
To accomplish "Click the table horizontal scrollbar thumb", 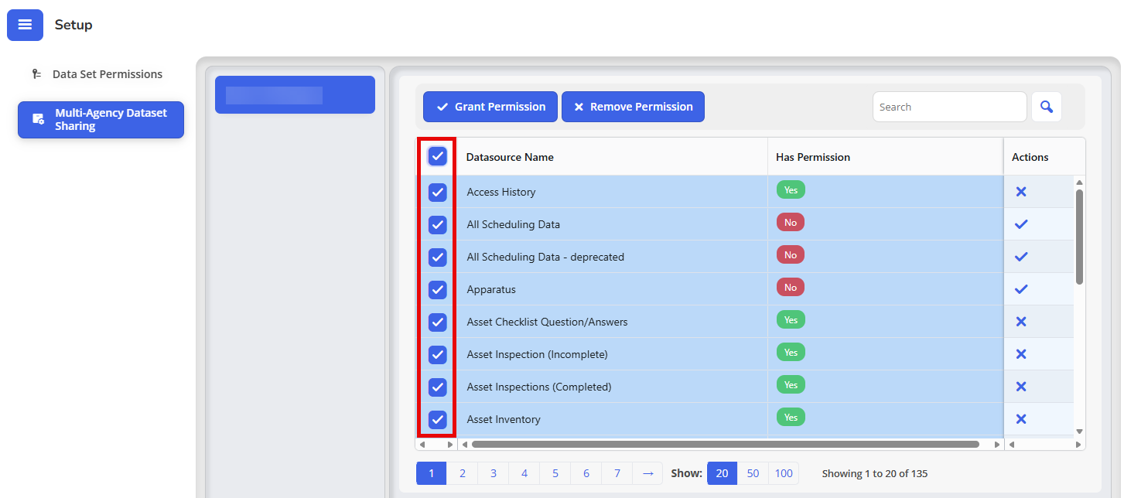I will tap(725, 445).
